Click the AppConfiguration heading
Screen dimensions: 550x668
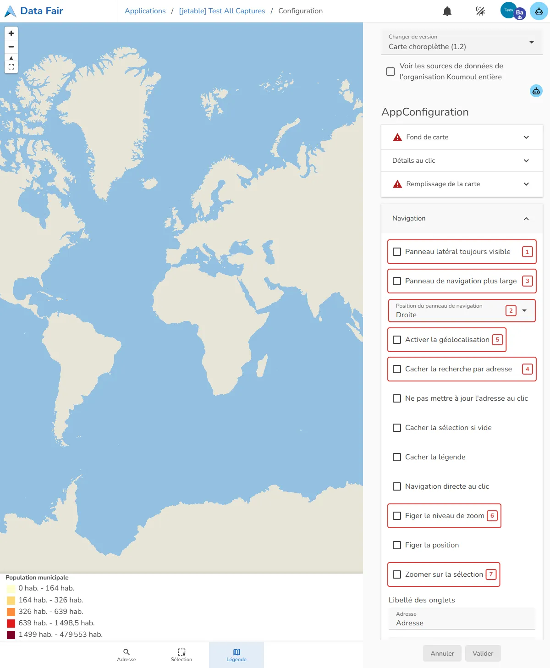[x=425, y=112]
